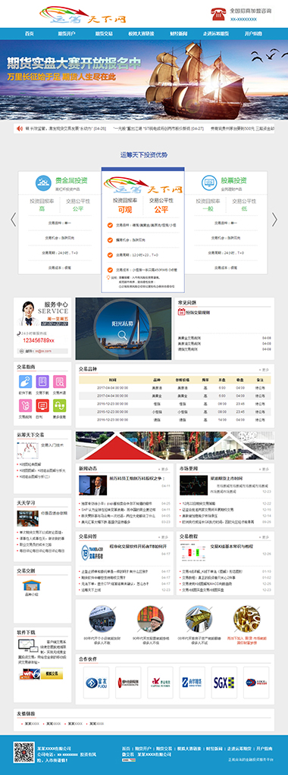This screenshot has width=288, height=775.
Task: Open the 品种介绍 warehouse icon under 交易交割
Action: tap(31, 585)
